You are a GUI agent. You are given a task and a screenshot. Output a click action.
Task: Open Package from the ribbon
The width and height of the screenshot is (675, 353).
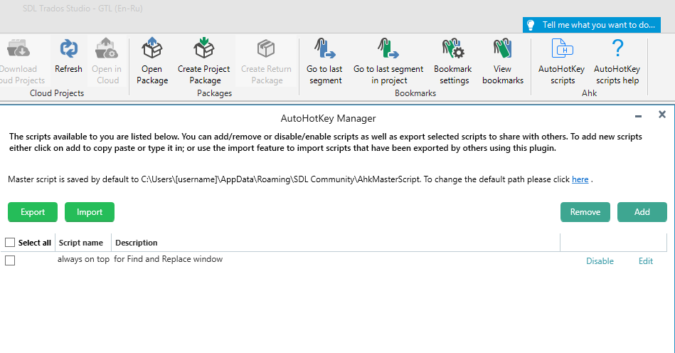pyautogui.click(x=152, y=60)
